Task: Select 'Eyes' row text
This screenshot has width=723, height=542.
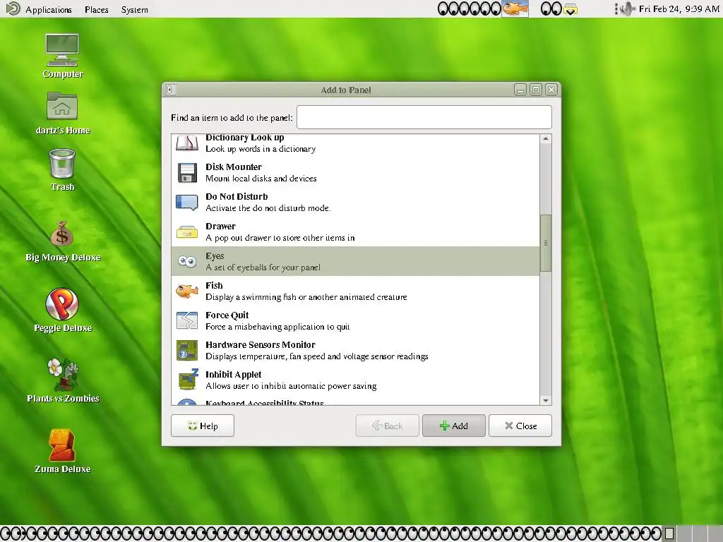Action: [215, 255]
